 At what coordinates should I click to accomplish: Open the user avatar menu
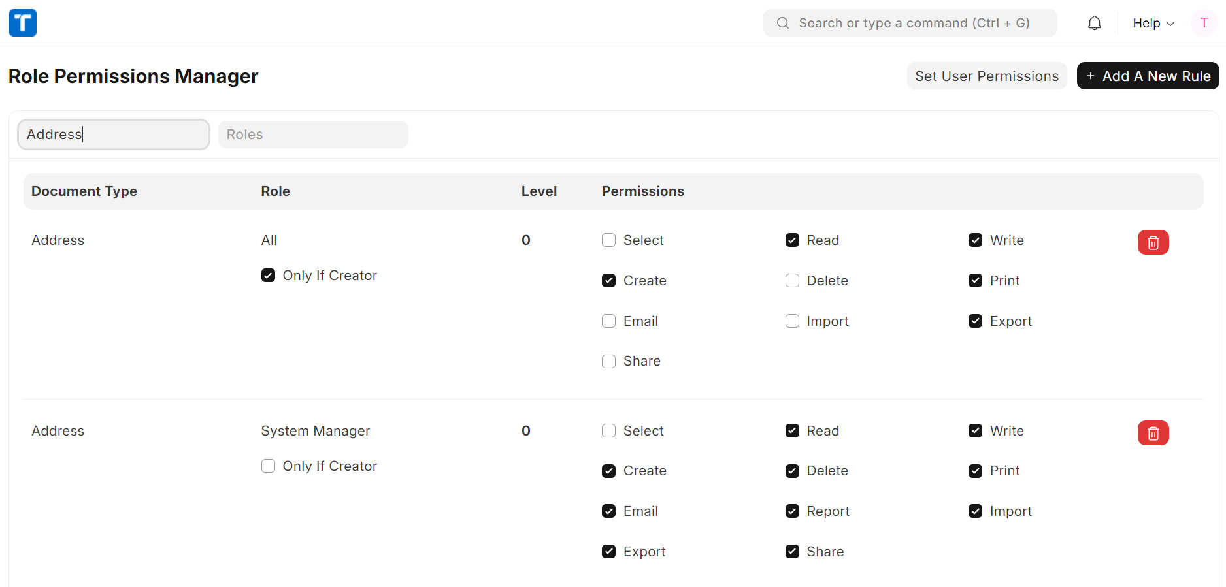tap(1204, 23)
